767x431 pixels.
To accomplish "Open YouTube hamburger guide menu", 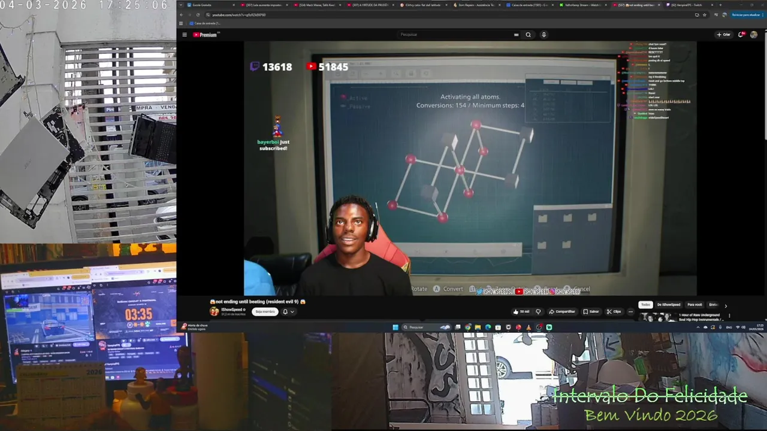I will [185, 35].
